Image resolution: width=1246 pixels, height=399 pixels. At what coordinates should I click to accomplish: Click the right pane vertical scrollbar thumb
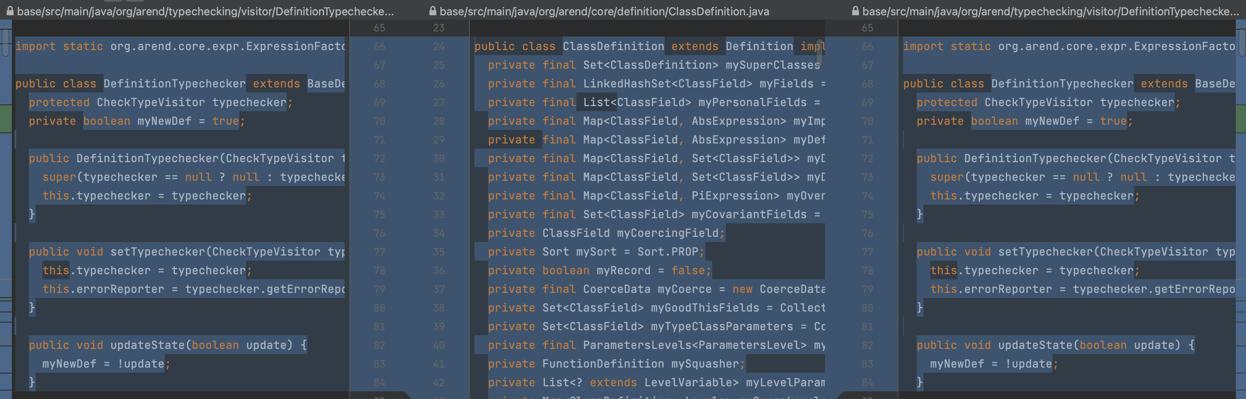1242,42
